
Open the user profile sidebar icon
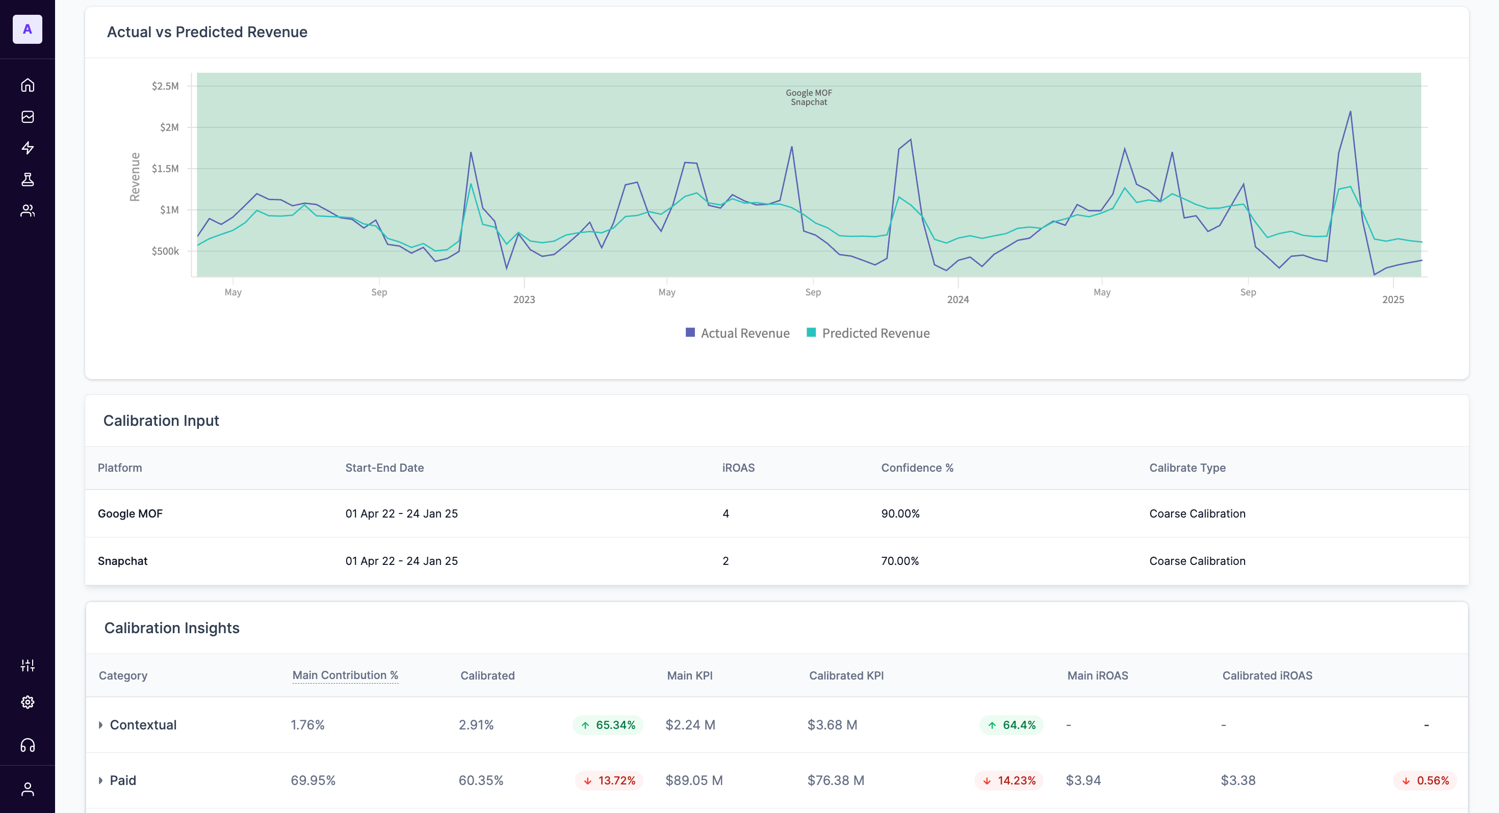click(28, 789)
